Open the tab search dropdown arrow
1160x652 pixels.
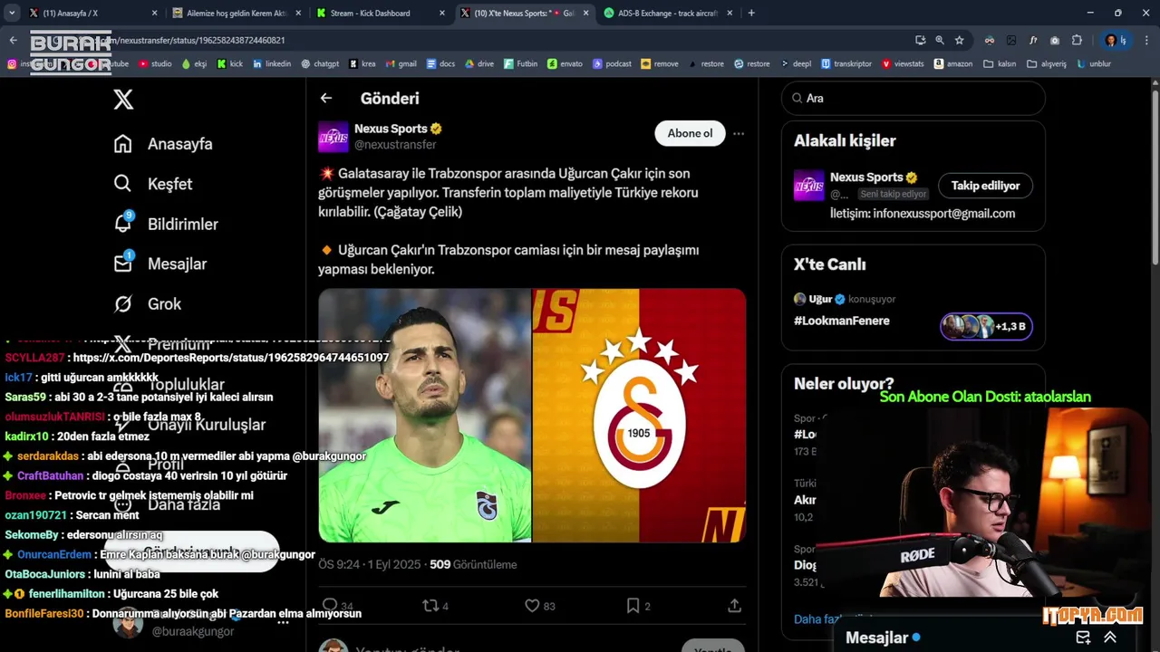(11, 14)
